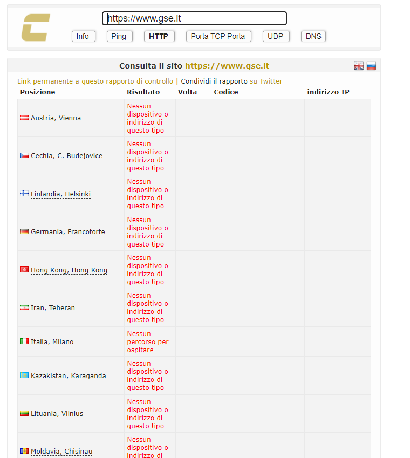Open the Iran, Teheran location link
Image resolution: width=410 pixels, height=458 pixels.
coord(52,308)
